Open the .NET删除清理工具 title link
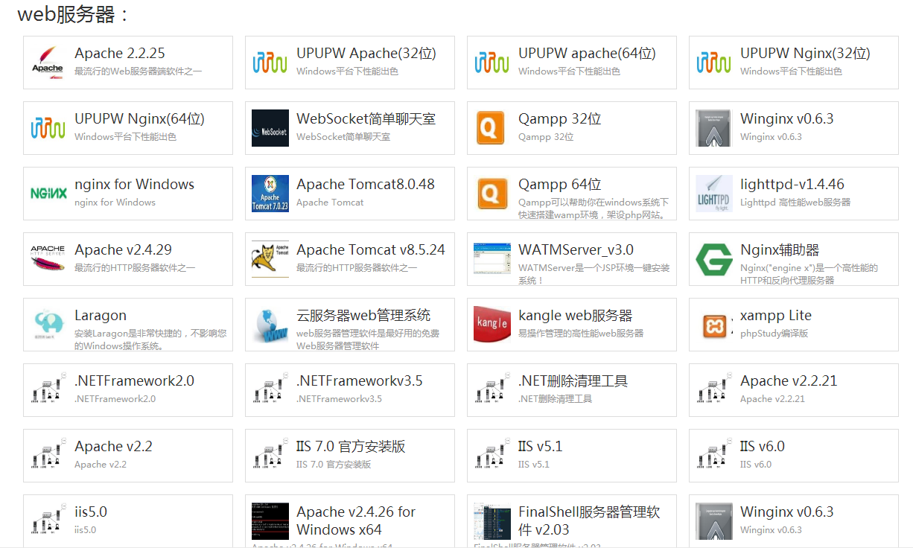 tap(573, 381)
